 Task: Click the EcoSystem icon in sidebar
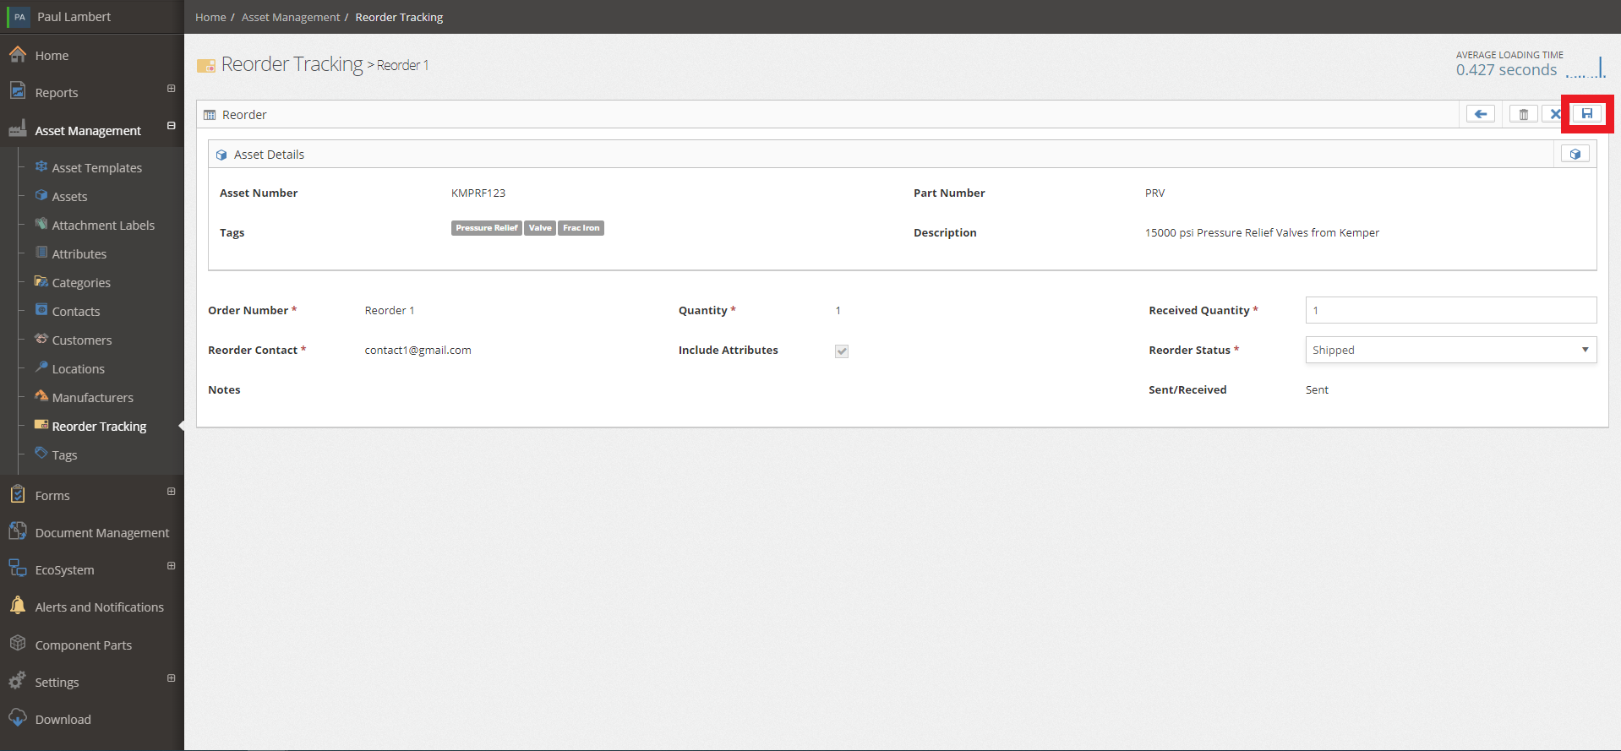click(18, 569)
